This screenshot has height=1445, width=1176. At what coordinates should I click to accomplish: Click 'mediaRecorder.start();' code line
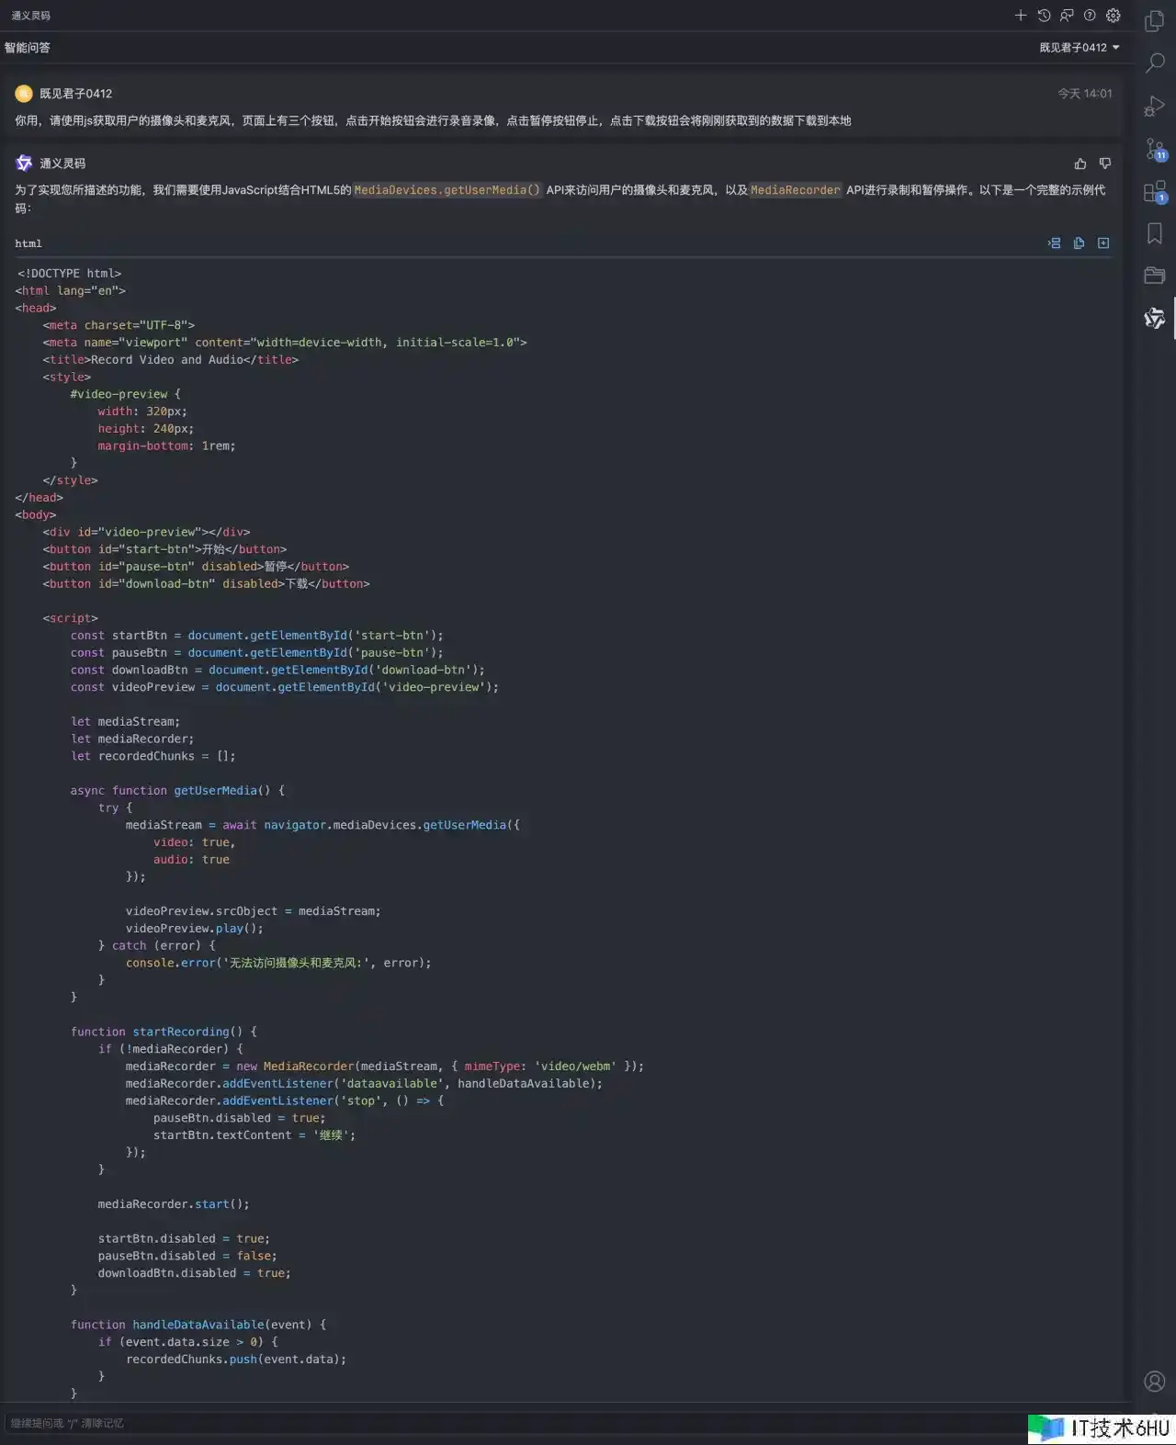(174, 1204)
